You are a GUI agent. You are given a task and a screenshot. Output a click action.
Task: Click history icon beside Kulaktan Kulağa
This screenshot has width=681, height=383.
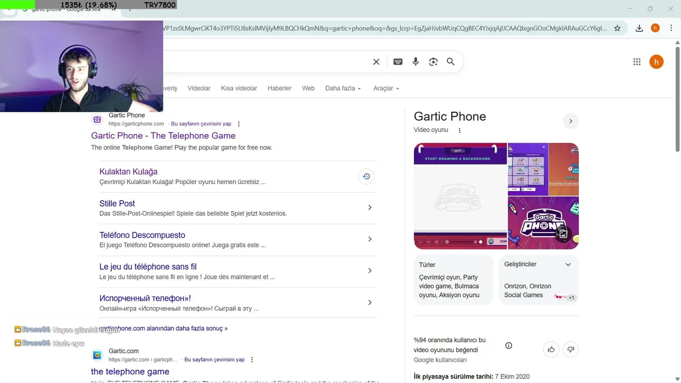366,177
